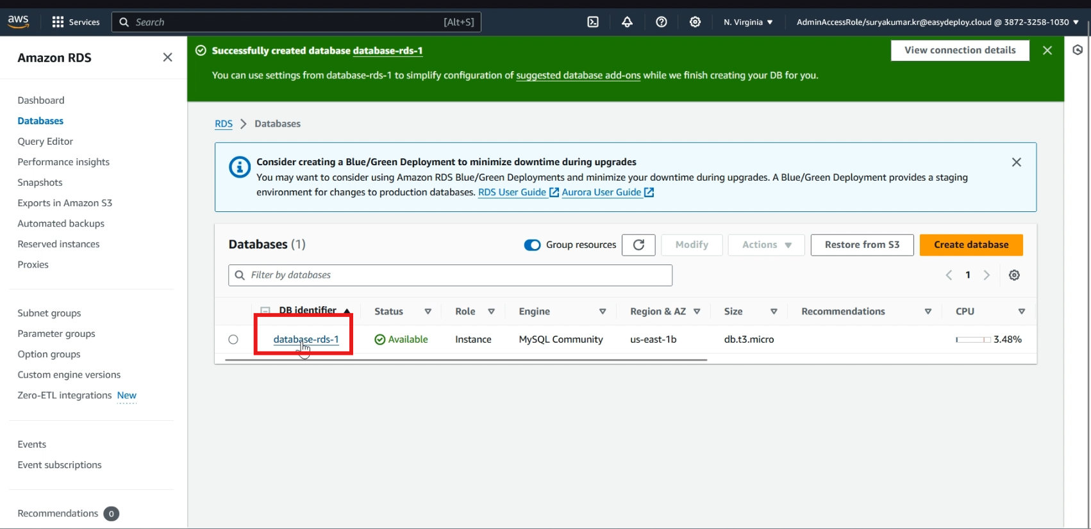Screen dimensions: 1091x529
Task: Open suggested database add-ons link
Action: (578, 75)
